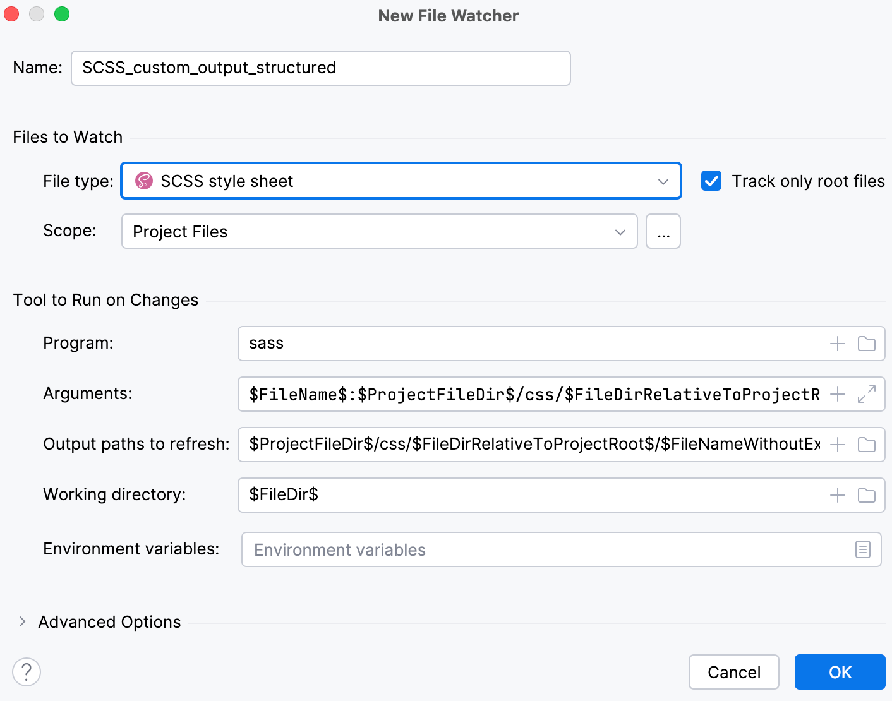Open scope browser with the ellipsis button
This screenshot has width=892, height=701.
pyautogui.click(x=663, y=232)
